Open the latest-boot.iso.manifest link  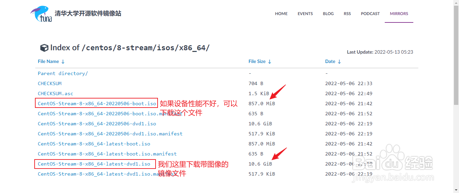click(107, 154)
